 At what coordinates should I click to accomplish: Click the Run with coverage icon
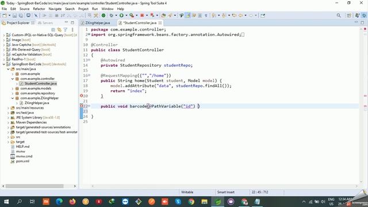pos(132,16)
